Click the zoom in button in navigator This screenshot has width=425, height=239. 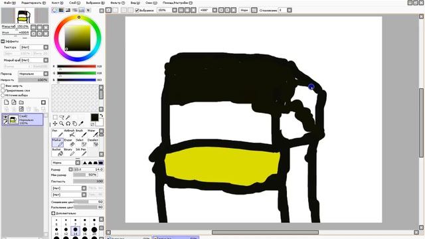click(x=40, y=27)
